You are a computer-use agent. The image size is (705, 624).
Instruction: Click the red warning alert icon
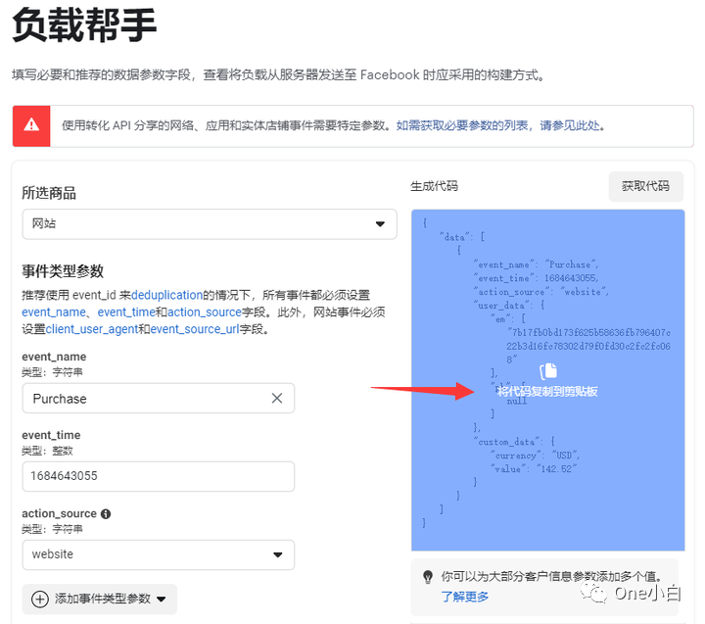tap(31, 125)
